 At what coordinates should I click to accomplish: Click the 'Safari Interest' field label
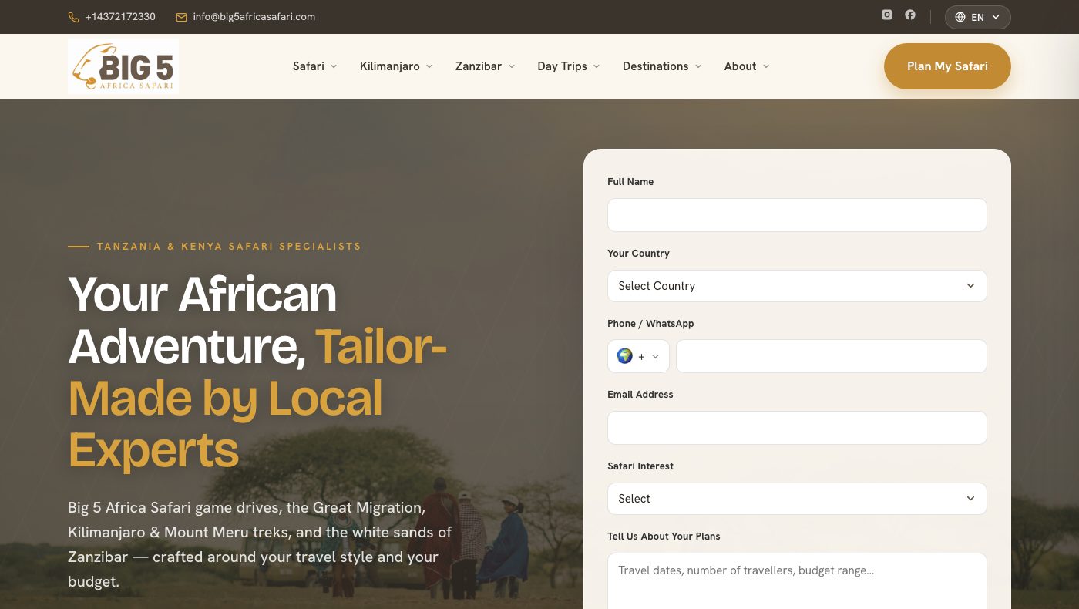click(x=640, y=466)
